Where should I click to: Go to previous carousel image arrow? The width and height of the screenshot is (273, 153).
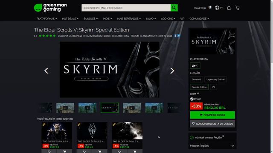(46, 71)
